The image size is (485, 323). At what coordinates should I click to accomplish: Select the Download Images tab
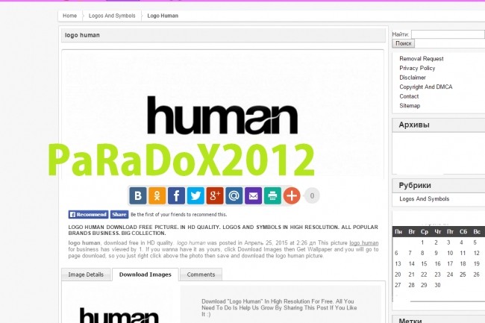click(x=145, y=275)
